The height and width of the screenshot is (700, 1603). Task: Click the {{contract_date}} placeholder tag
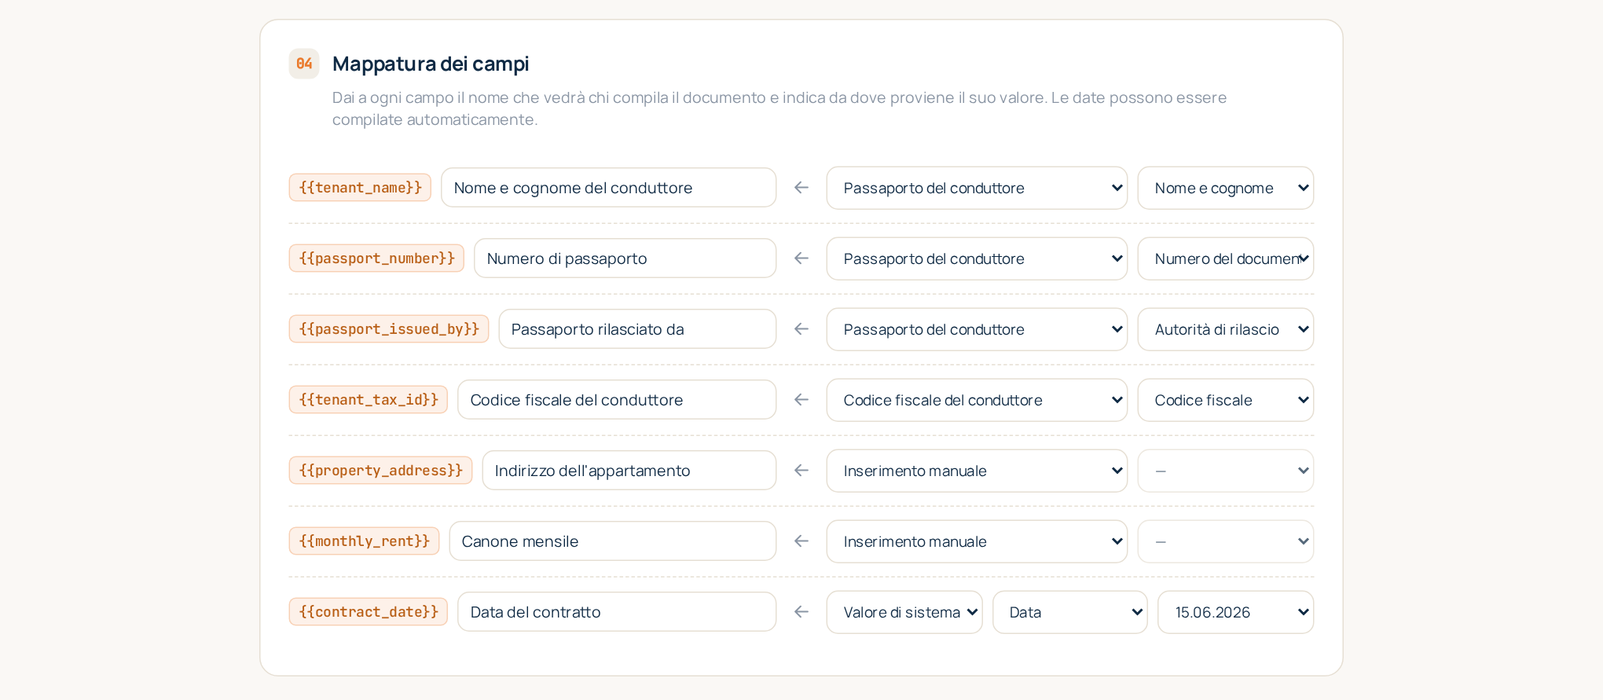click(x=369, y=612)
